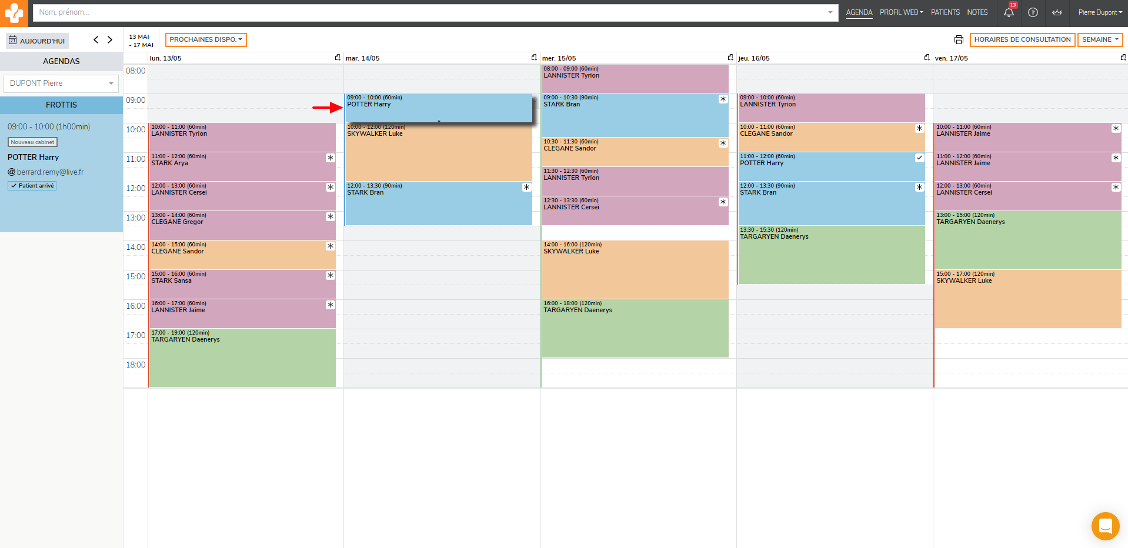Toggle the 'Patient arrivé' status tag
Viewport: 1128px width, 548px height.
(x=32, y=186)
